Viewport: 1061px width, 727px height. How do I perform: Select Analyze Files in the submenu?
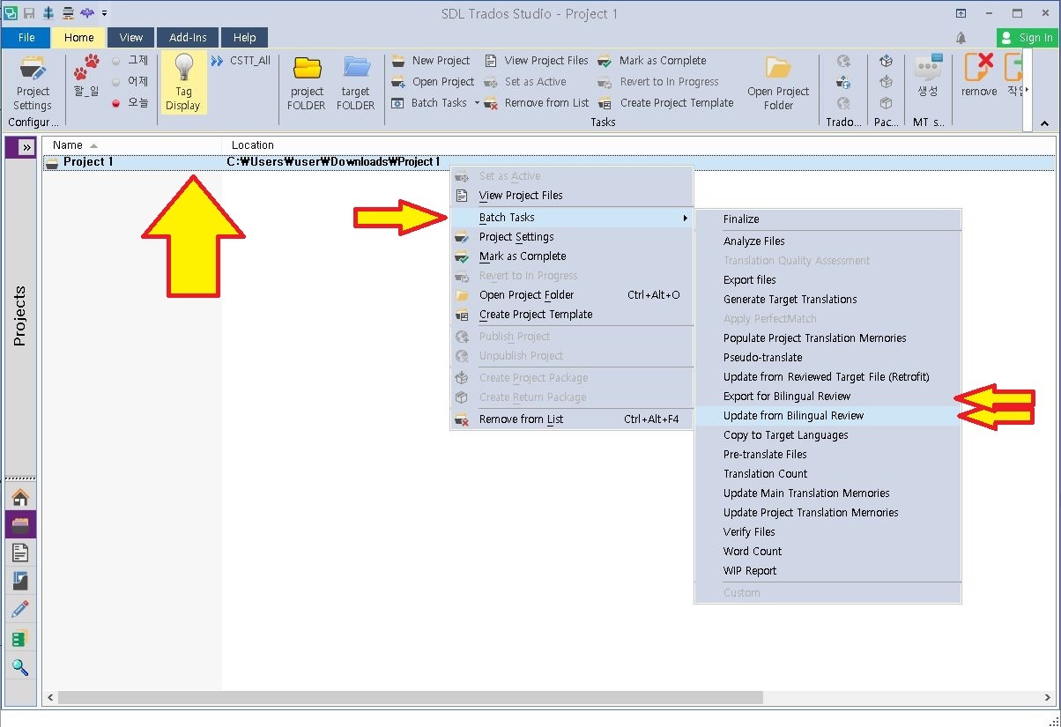[827, 241]
